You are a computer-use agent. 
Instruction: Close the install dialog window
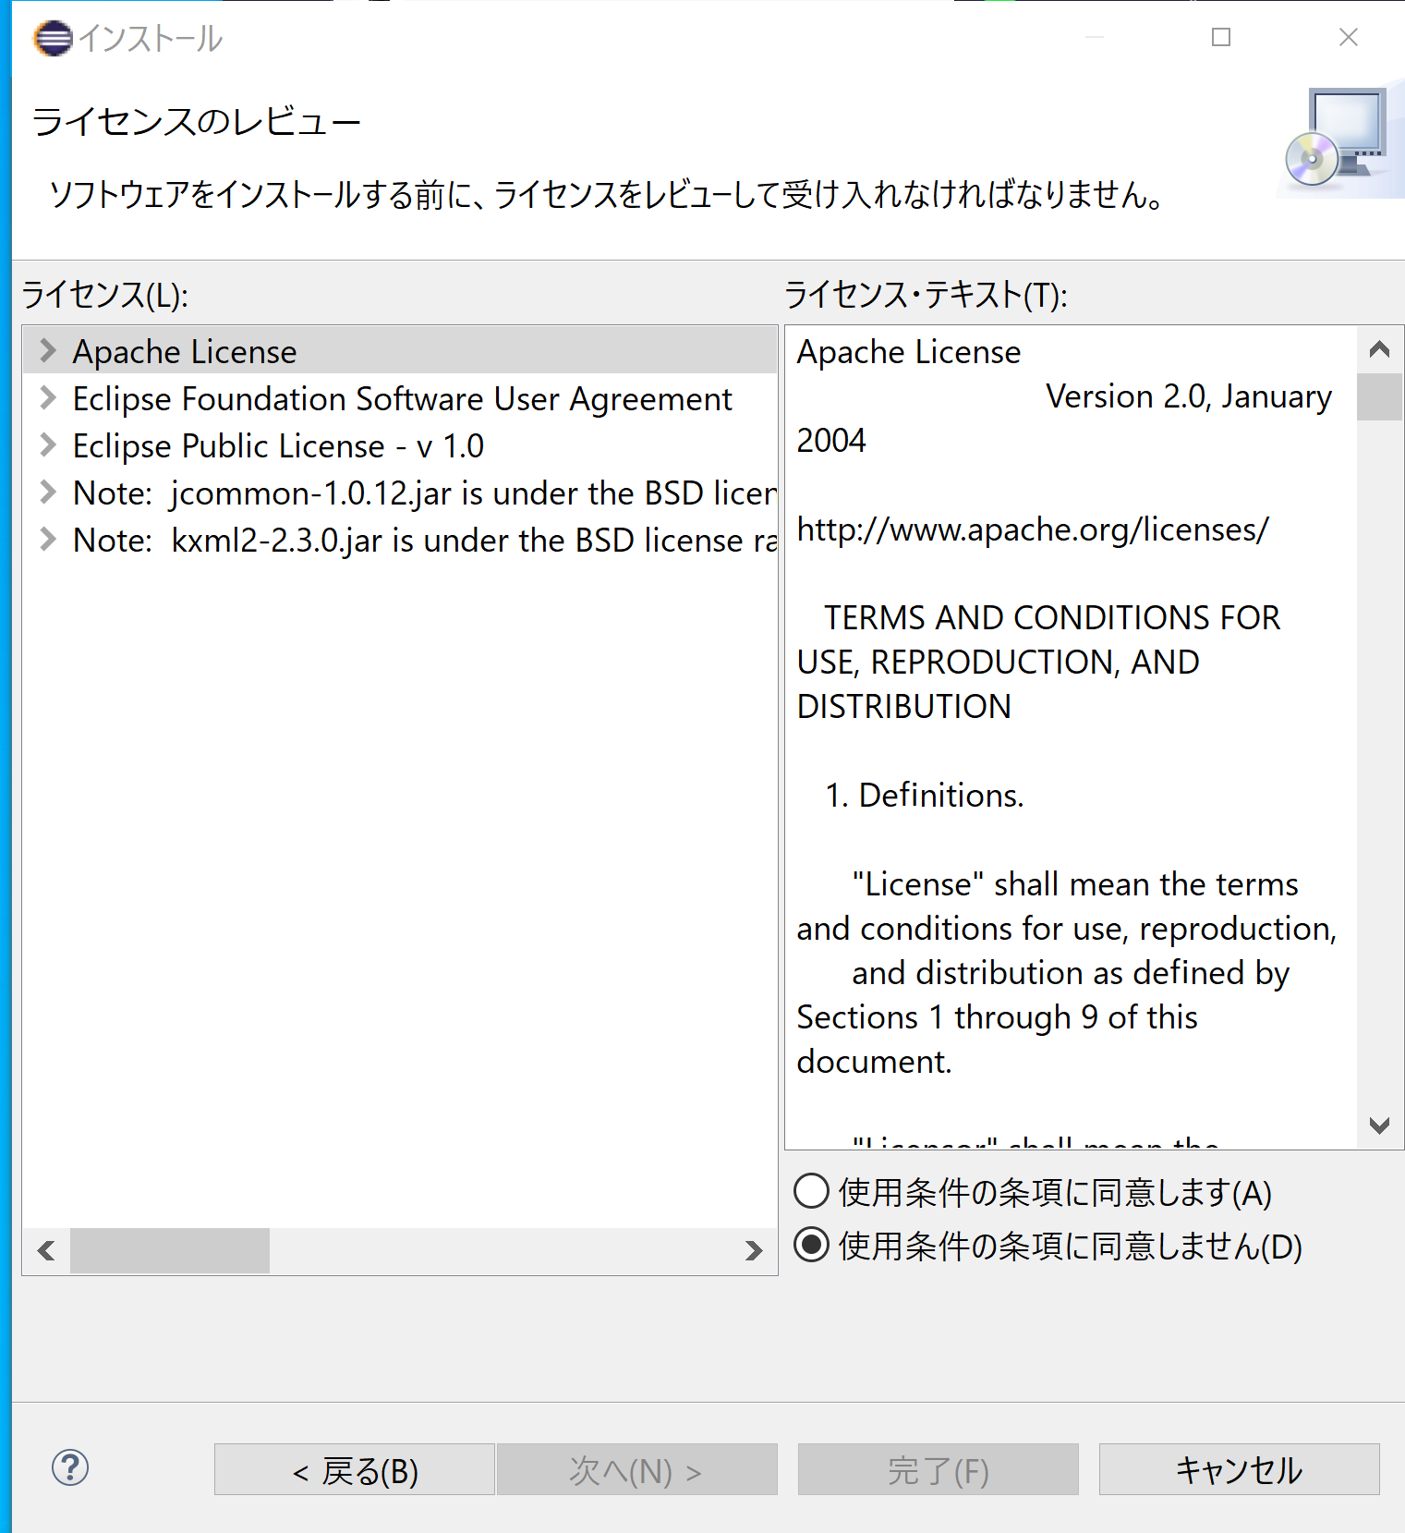1348,37
